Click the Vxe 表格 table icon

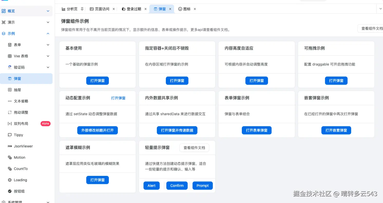tap(10, 56)
